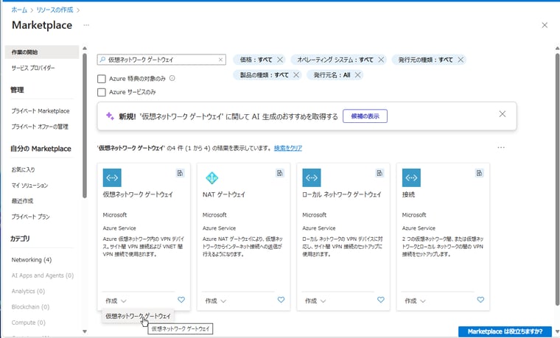This screenshot has width=560, height=338.
Task: Expand 作成 dropdown on NAT ゲートウェイ card
Action: coord(216,301)
